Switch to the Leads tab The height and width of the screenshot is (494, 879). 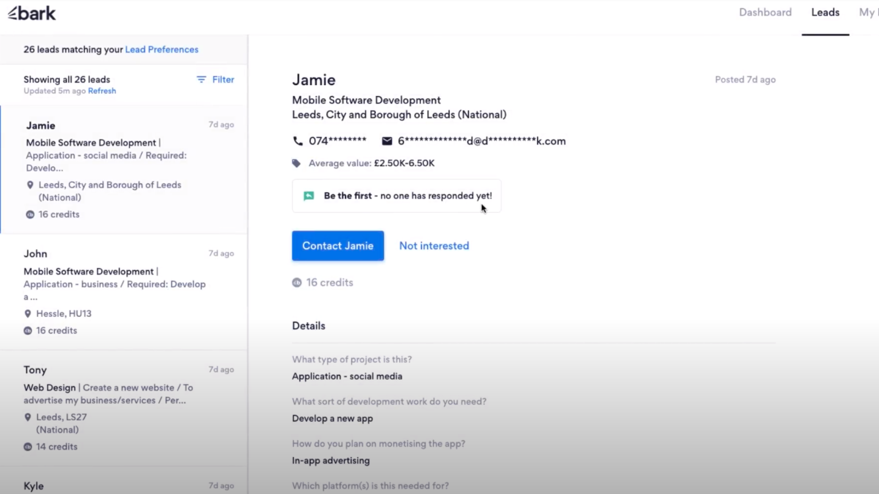825,13
